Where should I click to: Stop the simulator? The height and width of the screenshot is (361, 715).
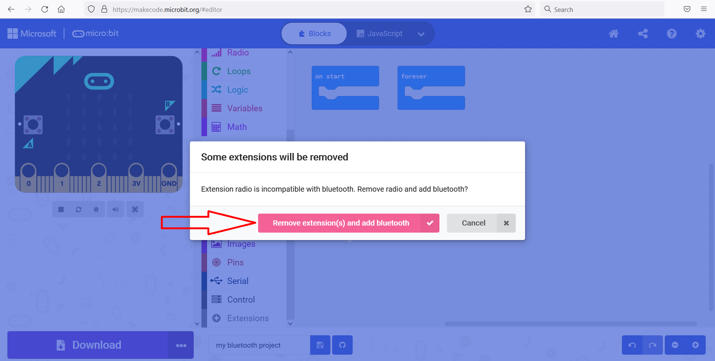pyautogui.click(x=61, y=210)
